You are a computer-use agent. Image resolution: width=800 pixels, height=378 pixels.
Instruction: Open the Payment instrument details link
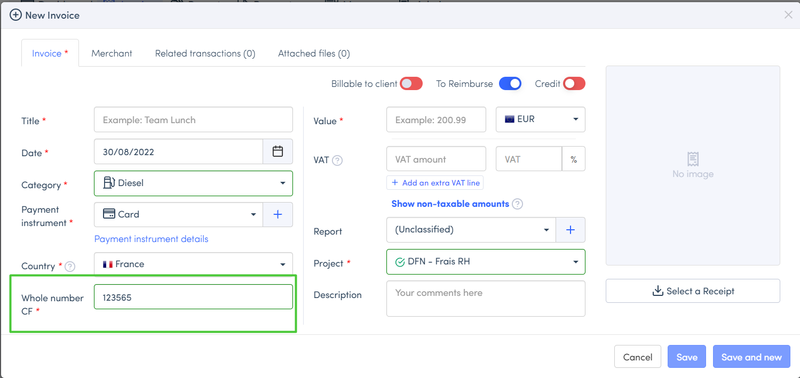click(x=151, y=239)
